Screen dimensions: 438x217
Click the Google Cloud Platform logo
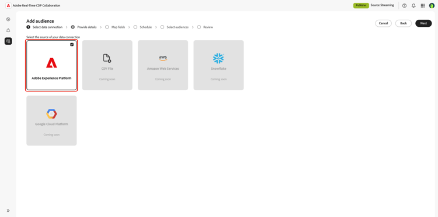51,114
